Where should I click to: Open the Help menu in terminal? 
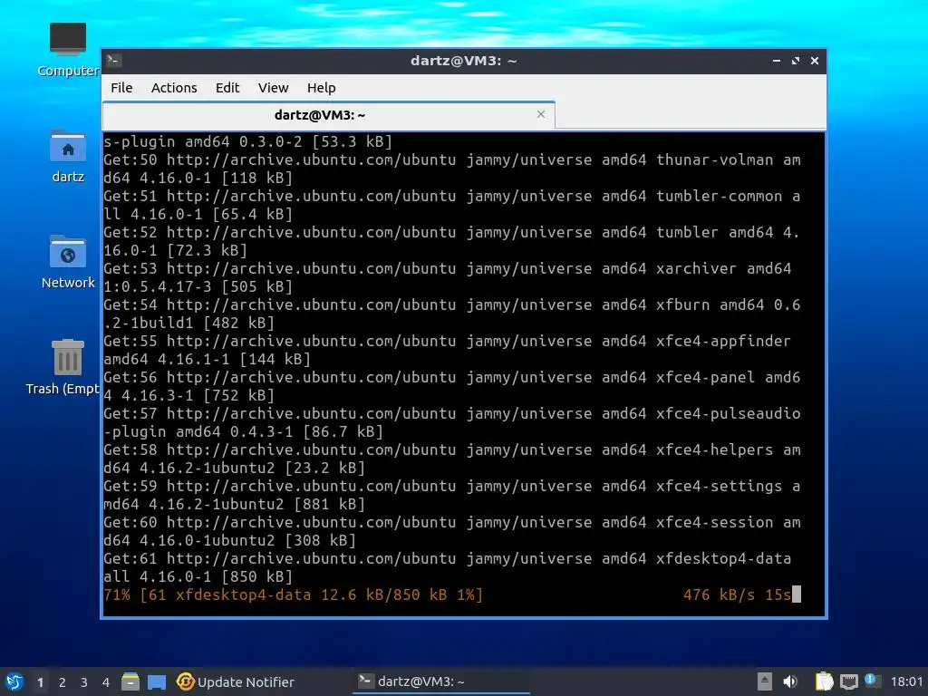click(x=322, y=88)
